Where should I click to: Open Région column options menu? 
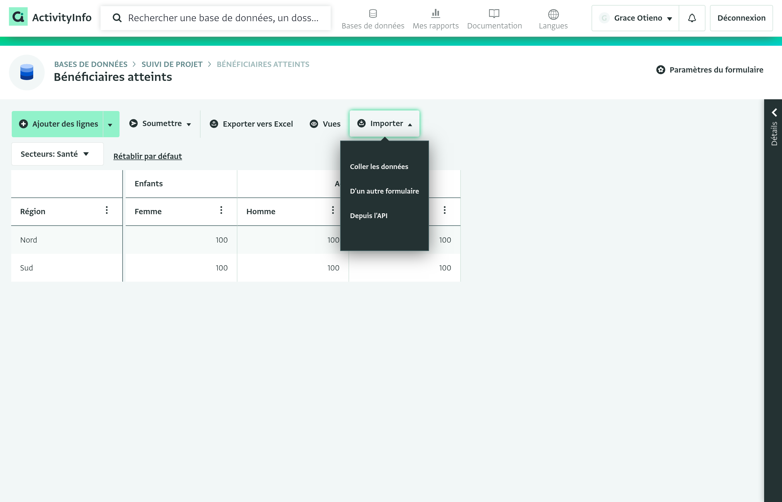tap(107, 210)
